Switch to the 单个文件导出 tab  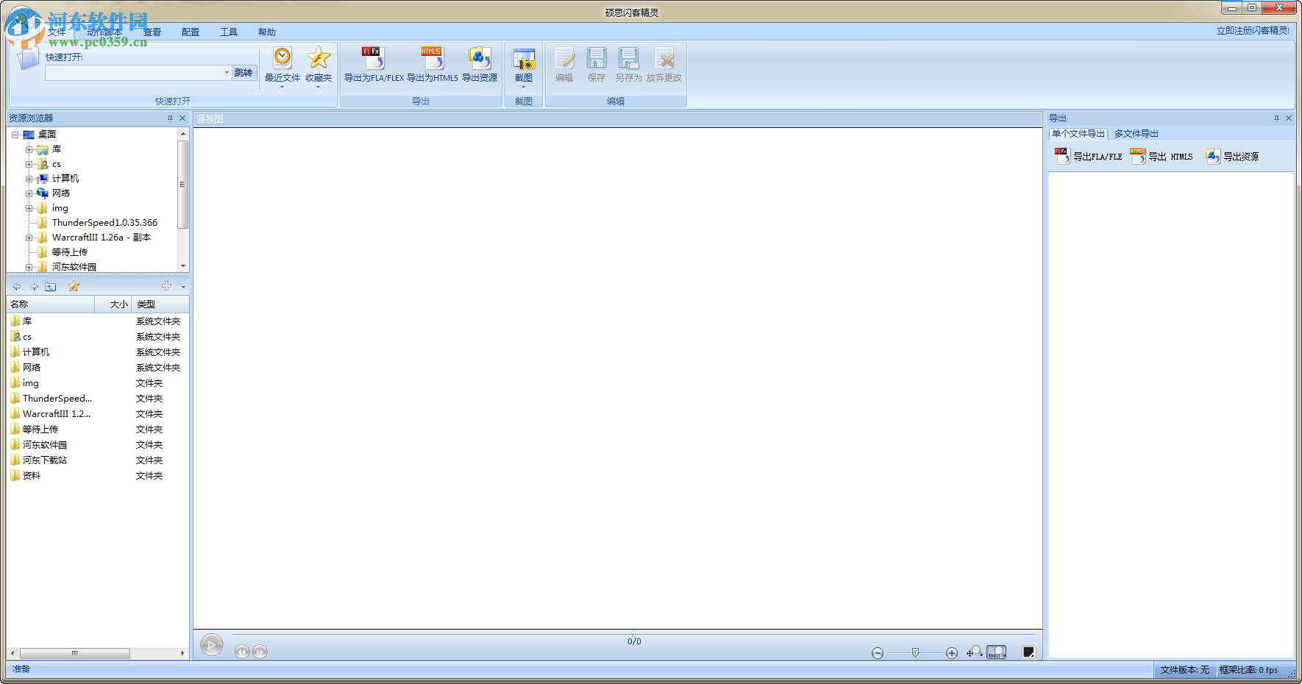click(x=1078, y=134)
